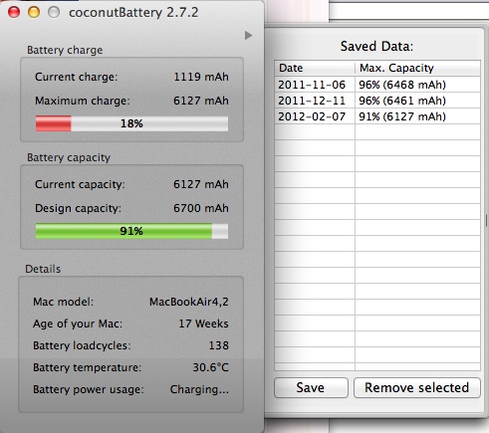Collapse the Saved Data drawer triangle

tap(248, 35)
